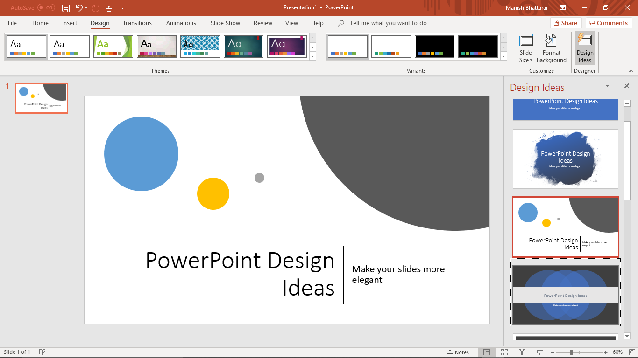The image size is (638, 358).
Task: Switch to the Animations tab
Action: click(x=181, y=23)
